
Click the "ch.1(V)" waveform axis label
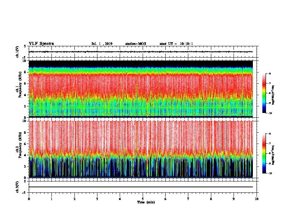click(x=17, y=52)
